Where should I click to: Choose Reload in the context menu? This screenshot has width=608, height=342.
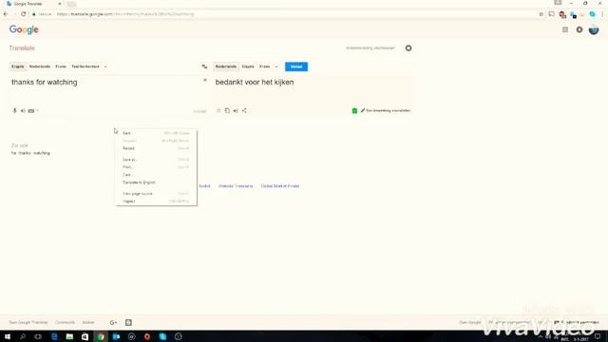tap(156, 148)
